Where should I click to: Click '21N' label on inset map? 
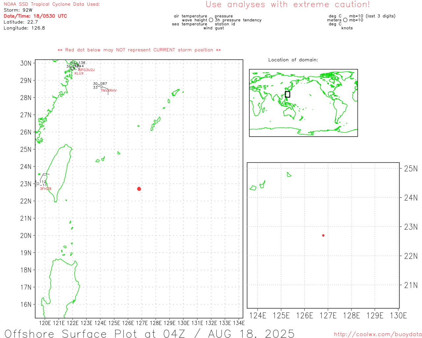pyautogui.click(x=411, y=285)
